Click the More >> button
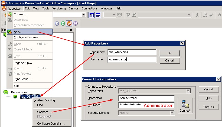Screen dimensions: 222x127 (x=208, y=107)
